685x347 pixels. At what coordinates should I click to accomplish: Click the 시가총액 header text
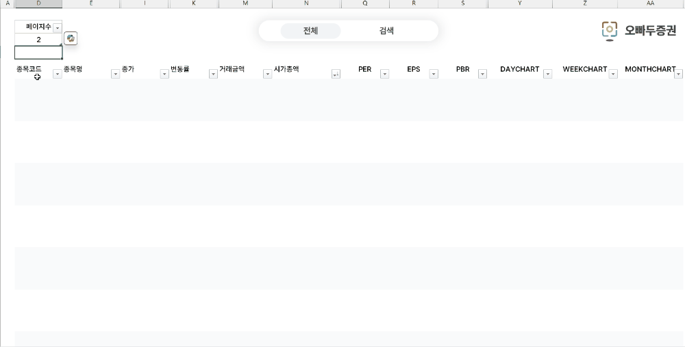click(x=286, y=69)
